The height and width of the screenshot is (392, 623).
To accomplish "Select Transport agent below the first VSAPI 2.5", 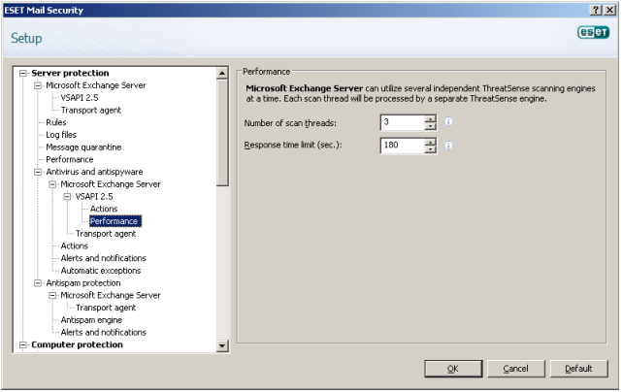I will coord(90,111).
